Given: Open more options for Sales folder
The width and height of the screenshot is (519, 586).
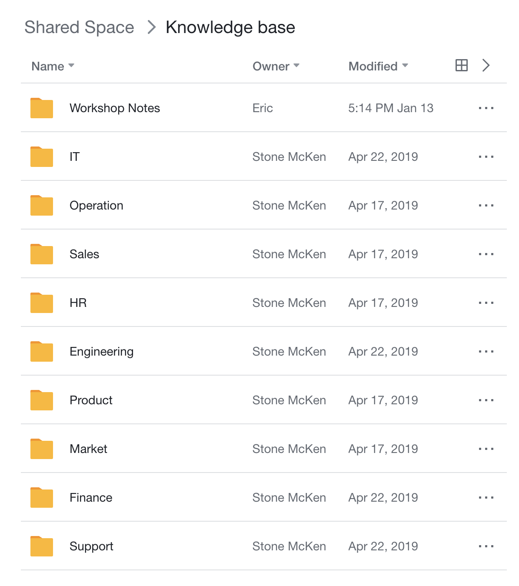Looking at the screenshot, I should point(486,254).
